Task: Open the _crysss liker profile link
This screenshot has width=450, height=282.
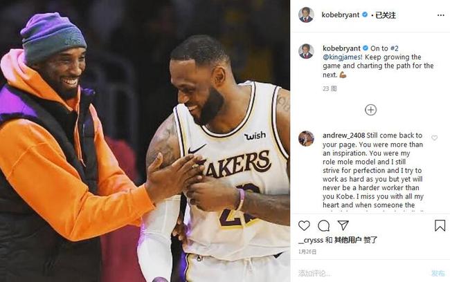Action: coord(311,240)
